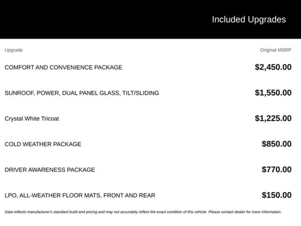Click the $150.00 floor mats price
The image size is (301, 226).
[x=276, y=195]
